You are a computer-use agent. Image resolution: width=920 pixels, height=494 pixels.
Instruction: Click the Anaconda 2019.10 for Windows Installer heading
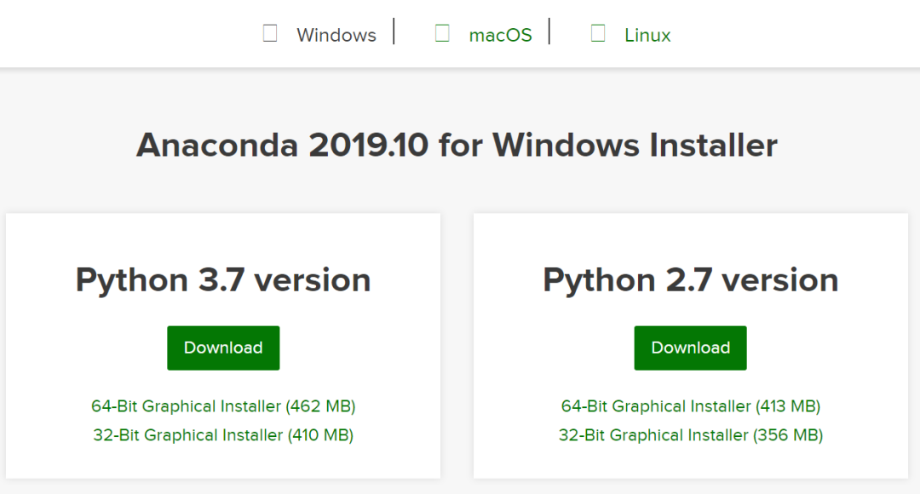(x=457, y=145)
